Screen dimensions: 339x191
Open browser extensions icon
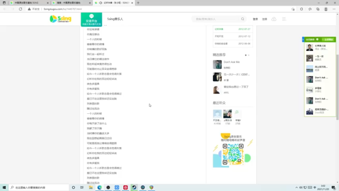click(301, 9)
